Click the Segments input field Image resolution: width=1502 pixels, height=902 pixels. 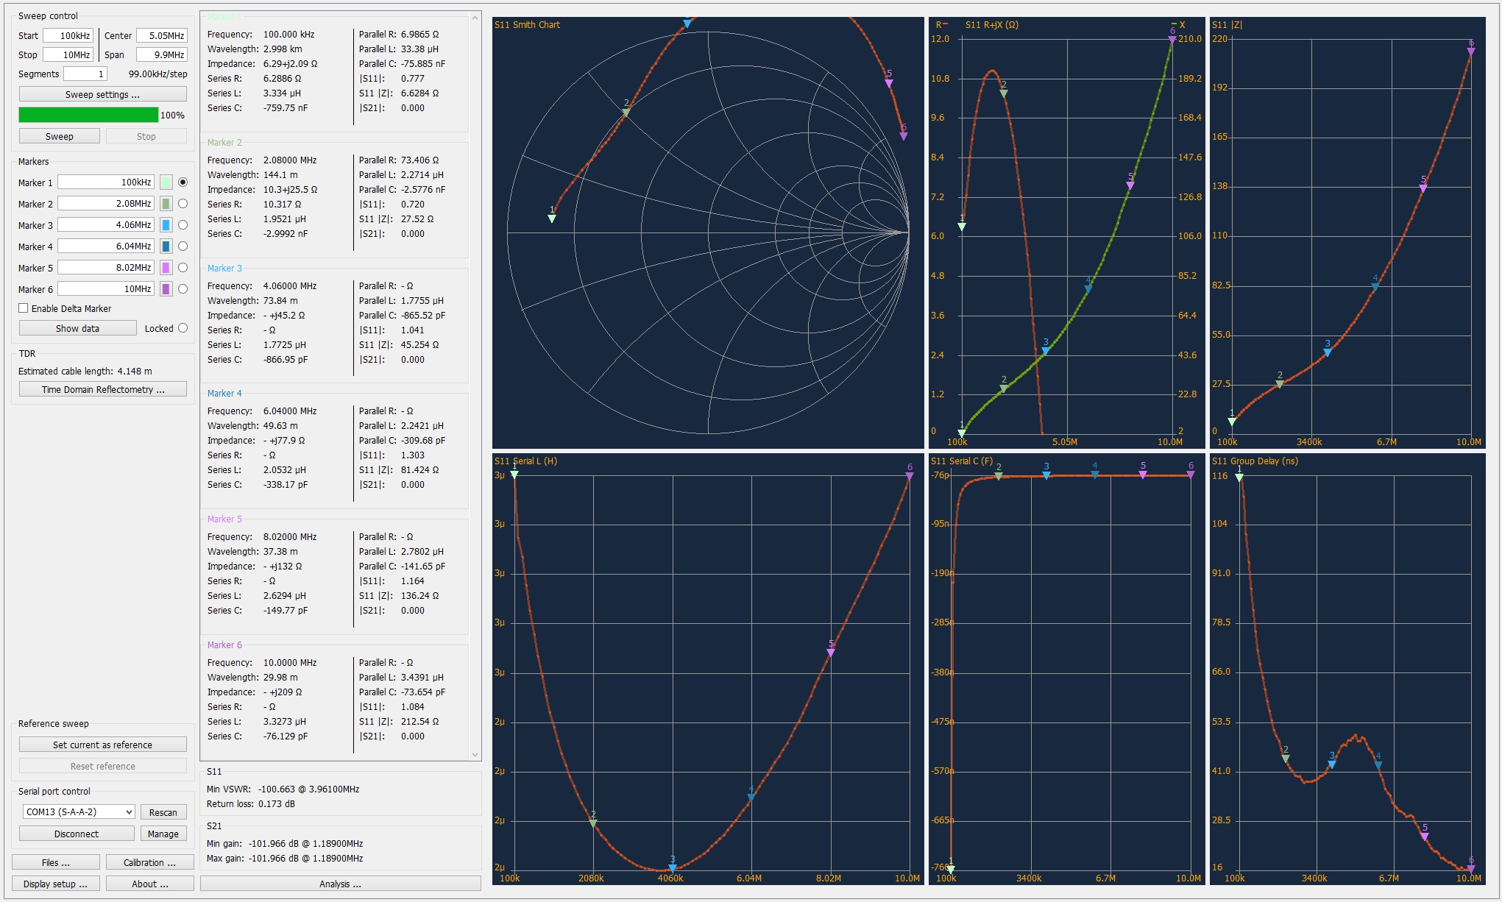pyautogui.click(x=85, y=74)
